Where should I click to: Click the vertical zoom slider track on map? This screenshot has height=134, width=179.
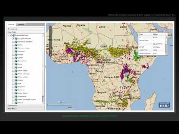point(50,41)
